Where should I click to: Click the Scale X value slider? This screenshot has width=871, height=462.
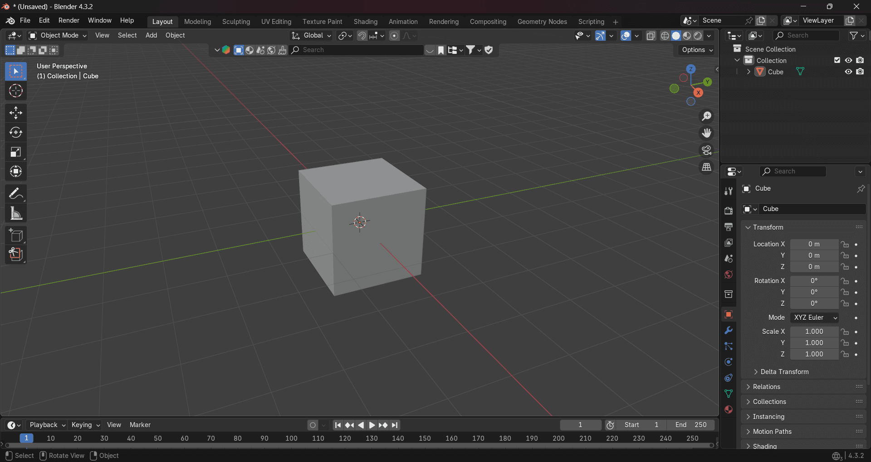[814, 331]
